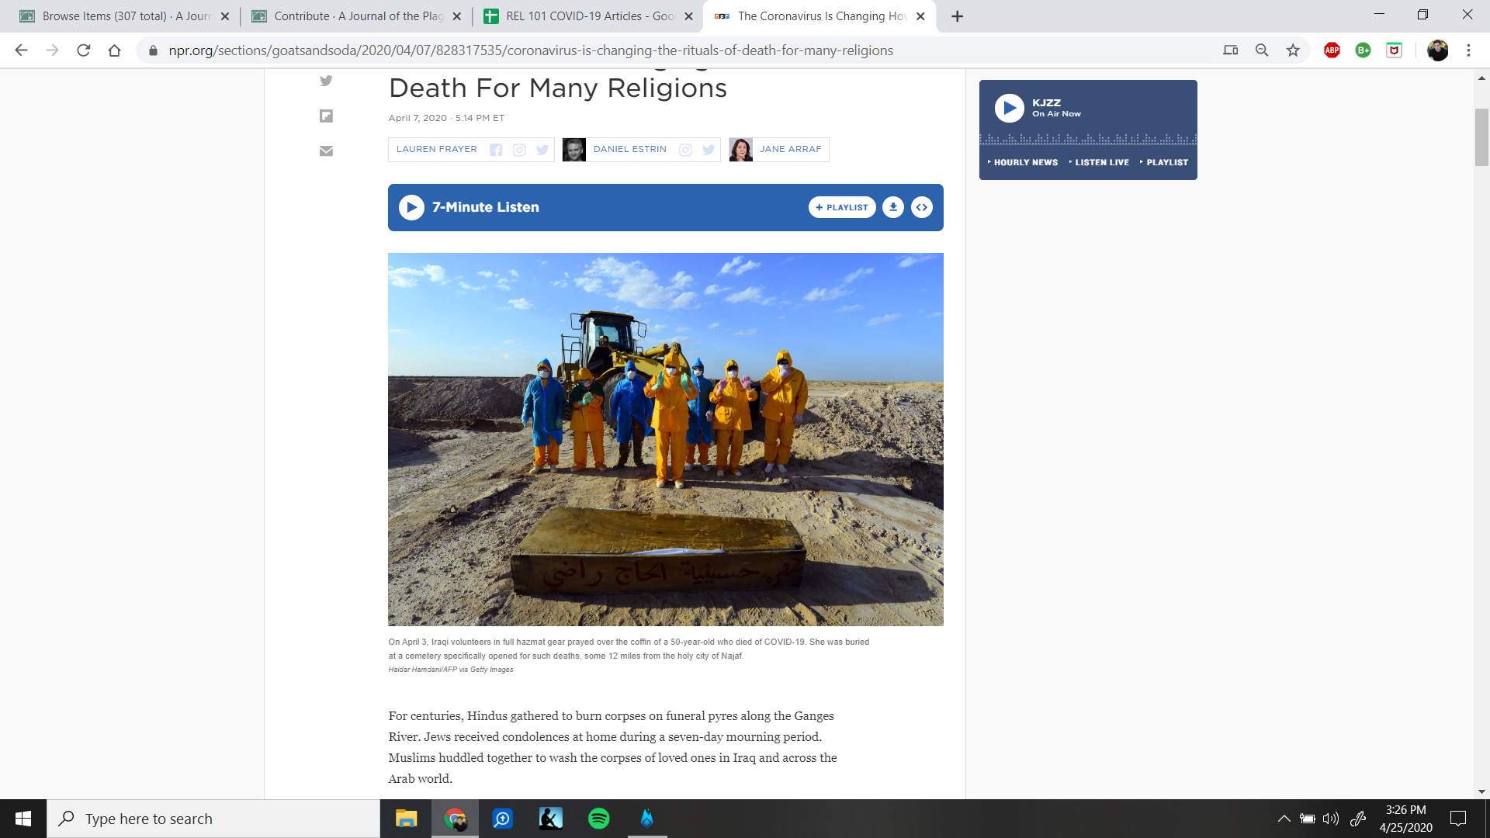Bookmark this page with star icon
Screen dimensions: 1490x838
pyautogui.click(x=1293, y=50)
